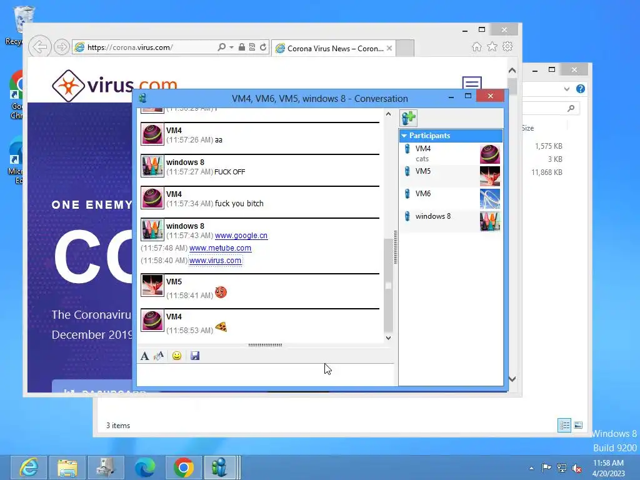The width and height of the screenshot is (640, 480).
Task: Click the Internet Explorer back button
Action: click(x=40, y=47)
